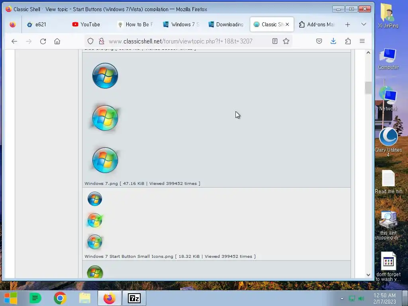408x306 pixels.
Task: Click the network tray icon
Action: tap(351, 298)
